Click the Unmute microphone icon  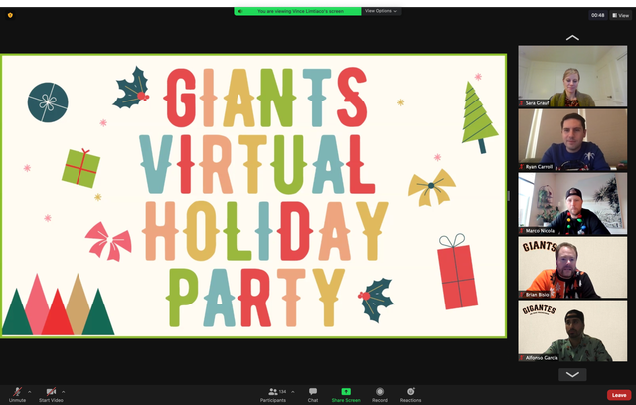(16, 391)
